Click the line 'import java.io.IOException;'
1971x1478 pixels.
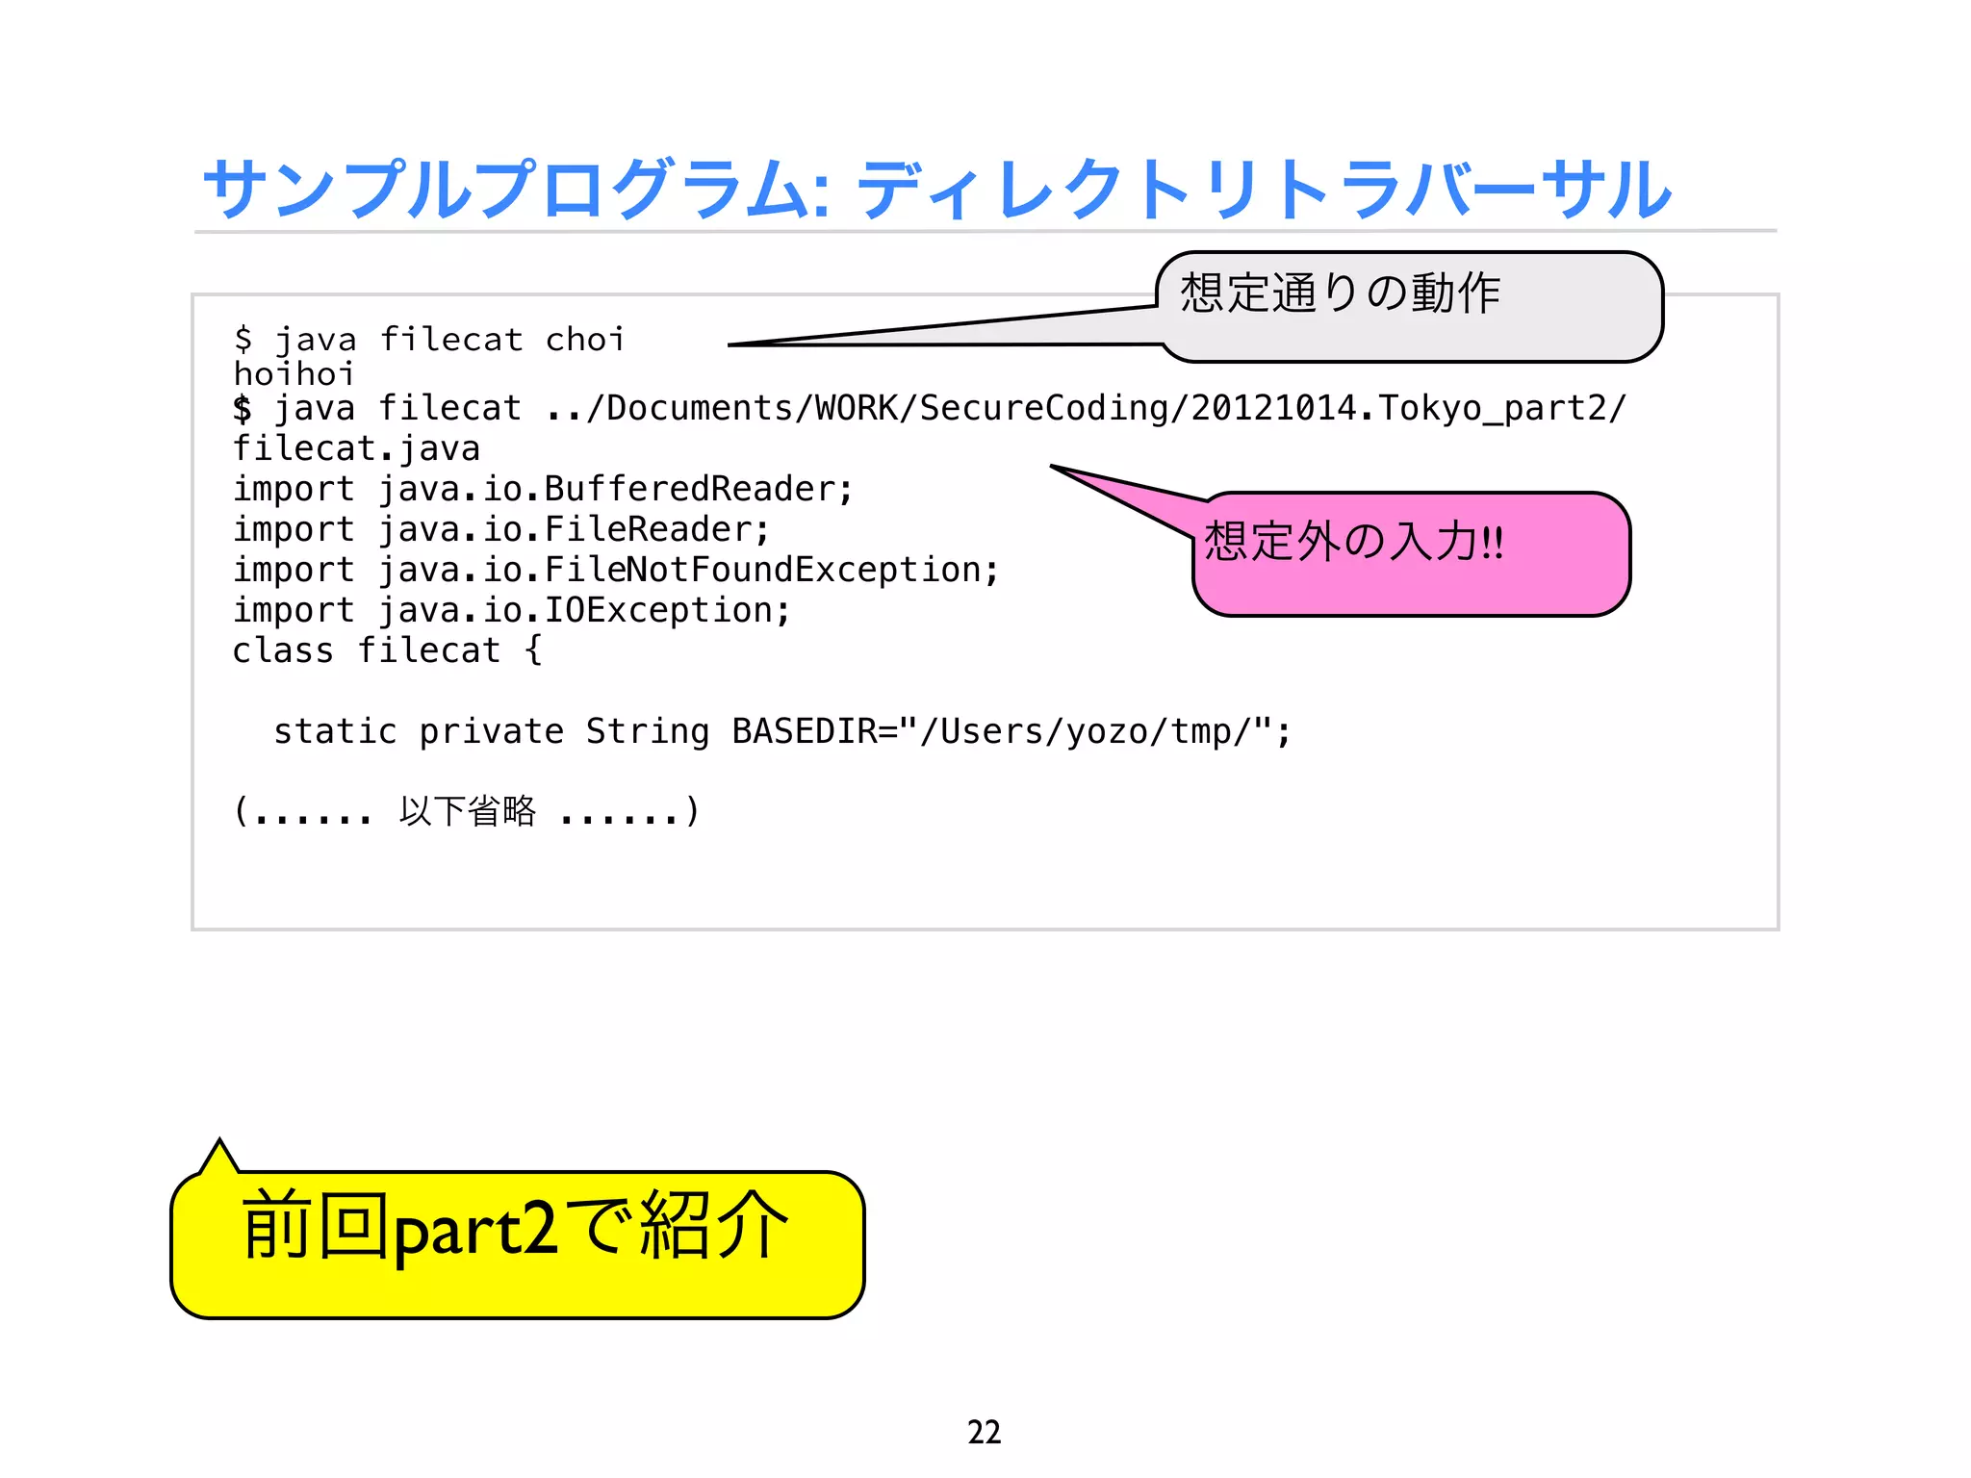(x=512, y=610)
